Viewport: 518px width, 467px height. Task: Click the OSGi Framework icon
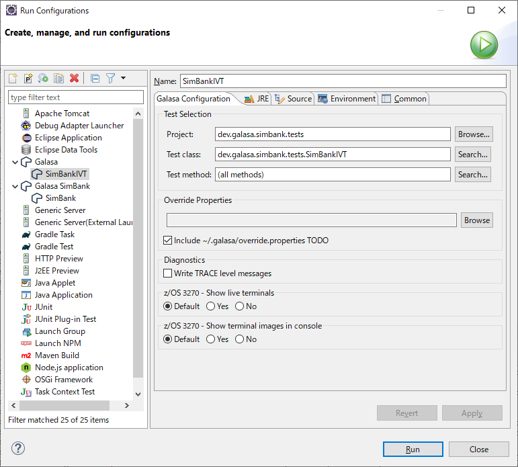pyautogui.click(x=26, y=380)
